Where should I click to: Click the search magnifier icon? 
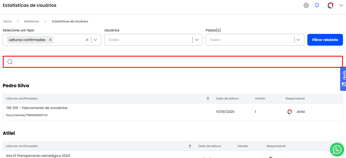10,62
